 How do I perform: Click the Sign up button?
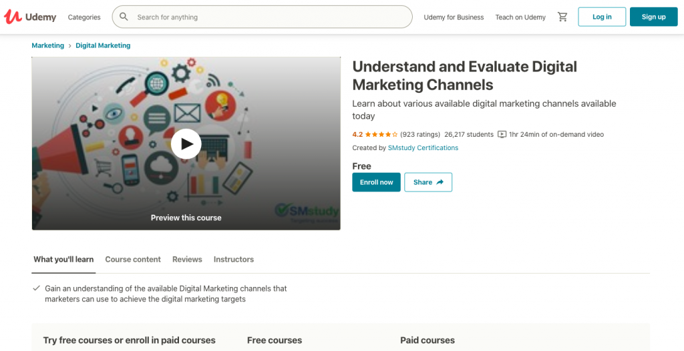point(653,17)
